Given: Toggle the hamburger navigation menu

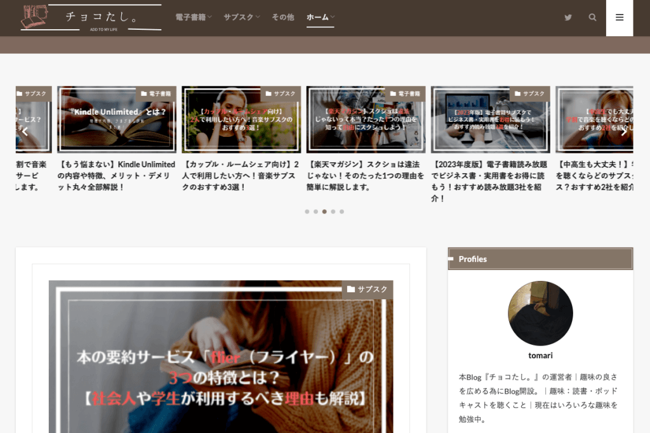Looking at the screenshot, I should tap(619, 18).
